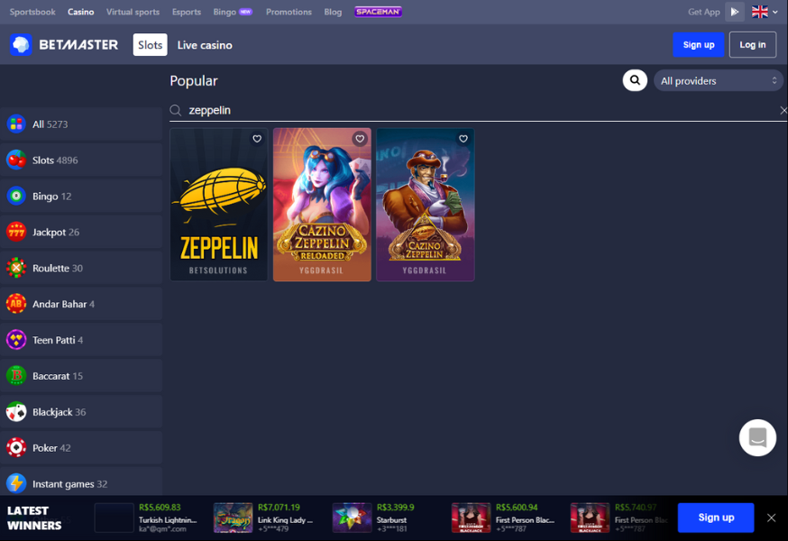
Task: Add Cazino Zeppelin to favorites
Action: (x=463, y=139)
